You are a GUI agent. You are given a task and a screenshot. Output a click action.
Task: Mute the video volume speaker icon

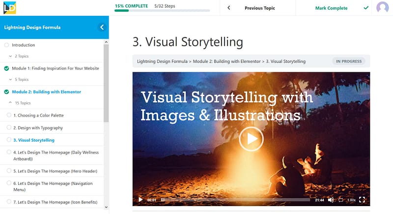click(x=331, y=200)
